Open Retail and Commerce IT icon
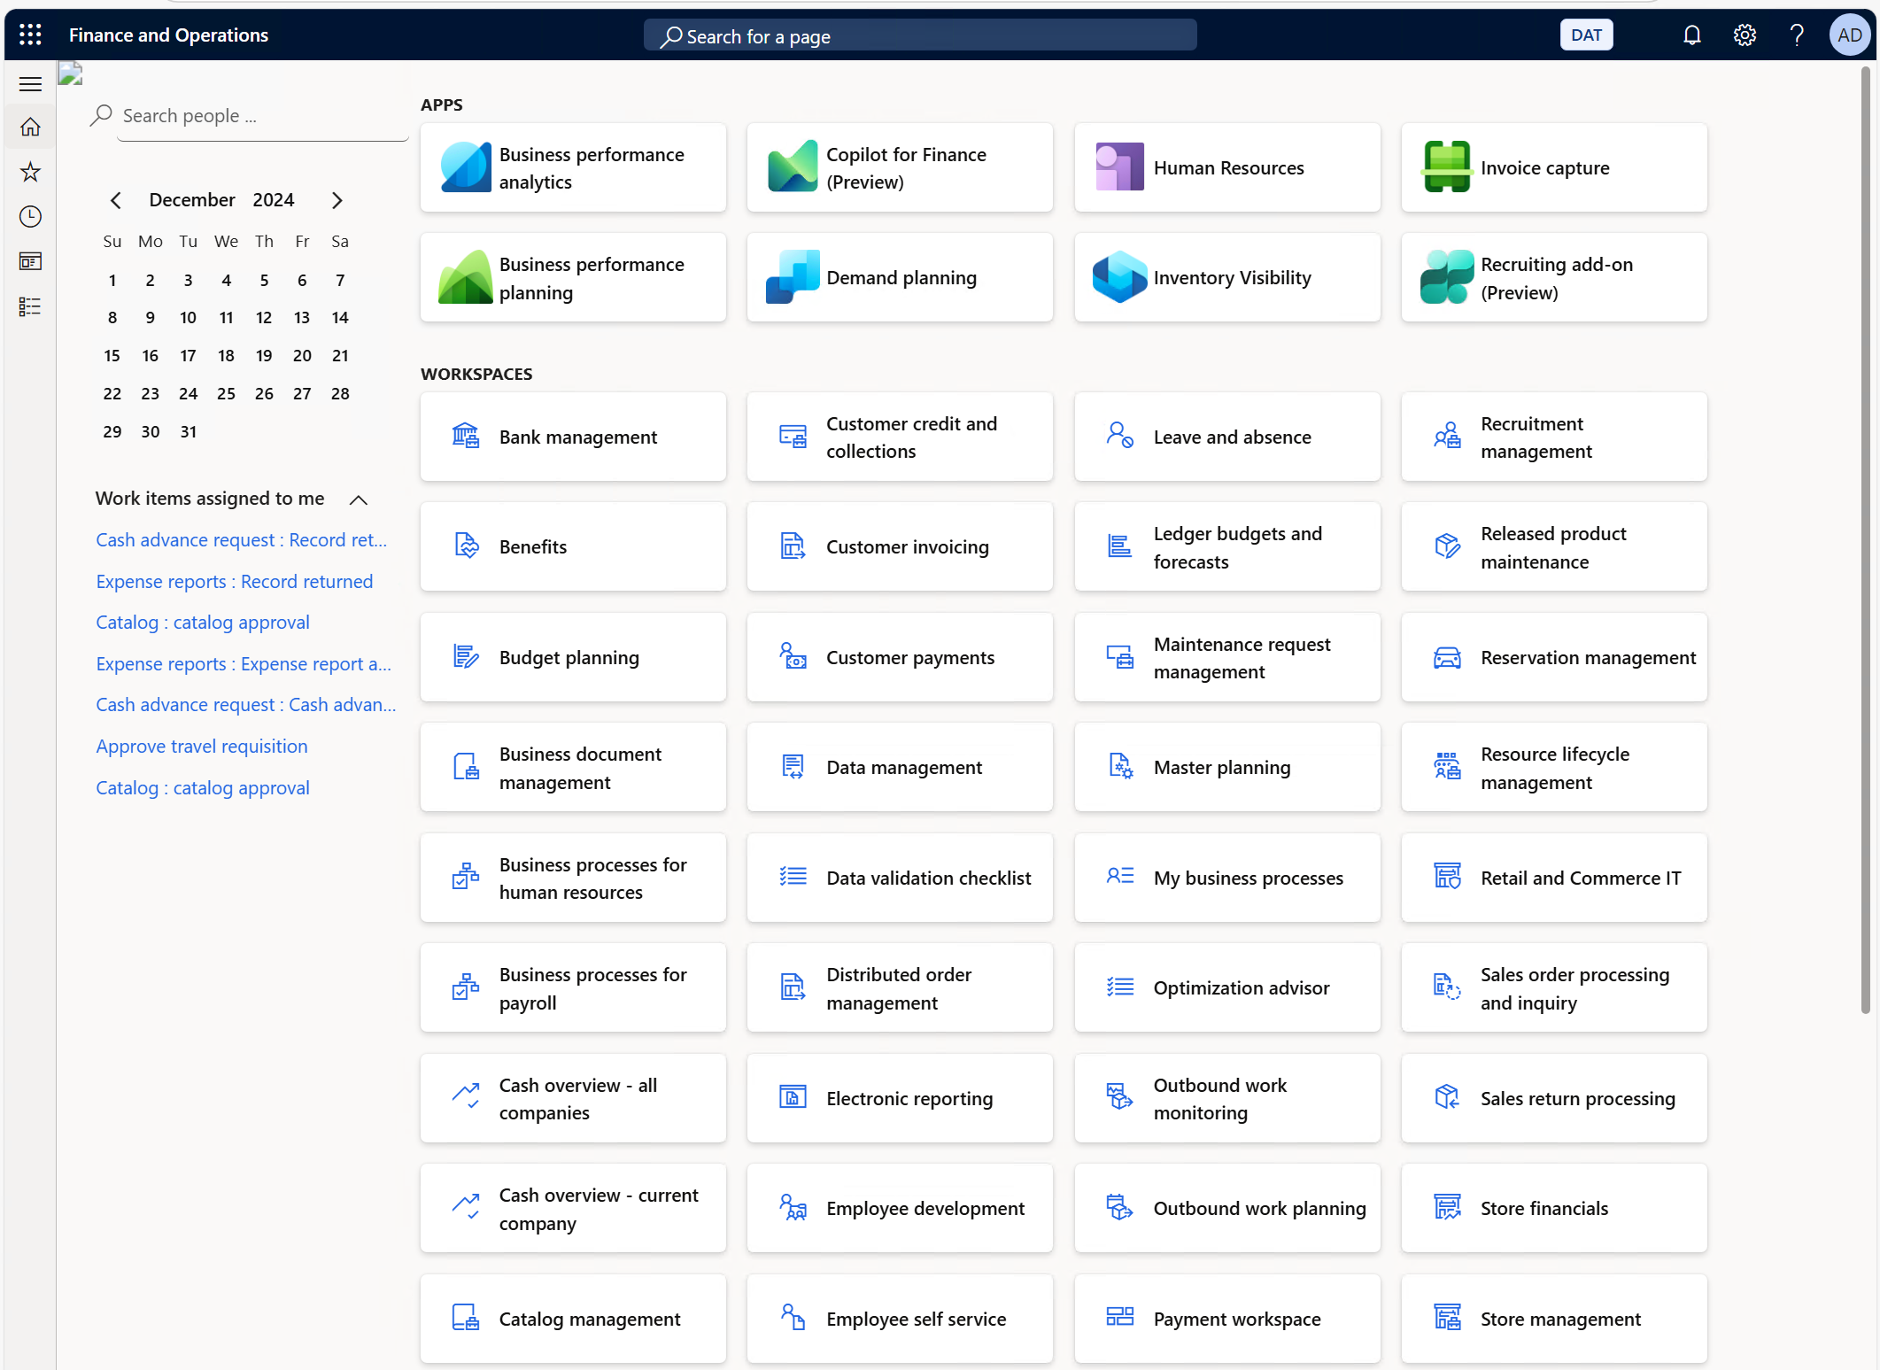 point(1447,876)
